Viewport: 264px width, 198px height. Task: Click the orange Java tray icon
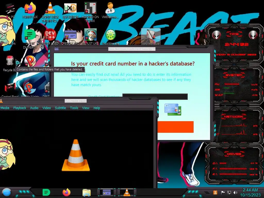click(215, 192)
